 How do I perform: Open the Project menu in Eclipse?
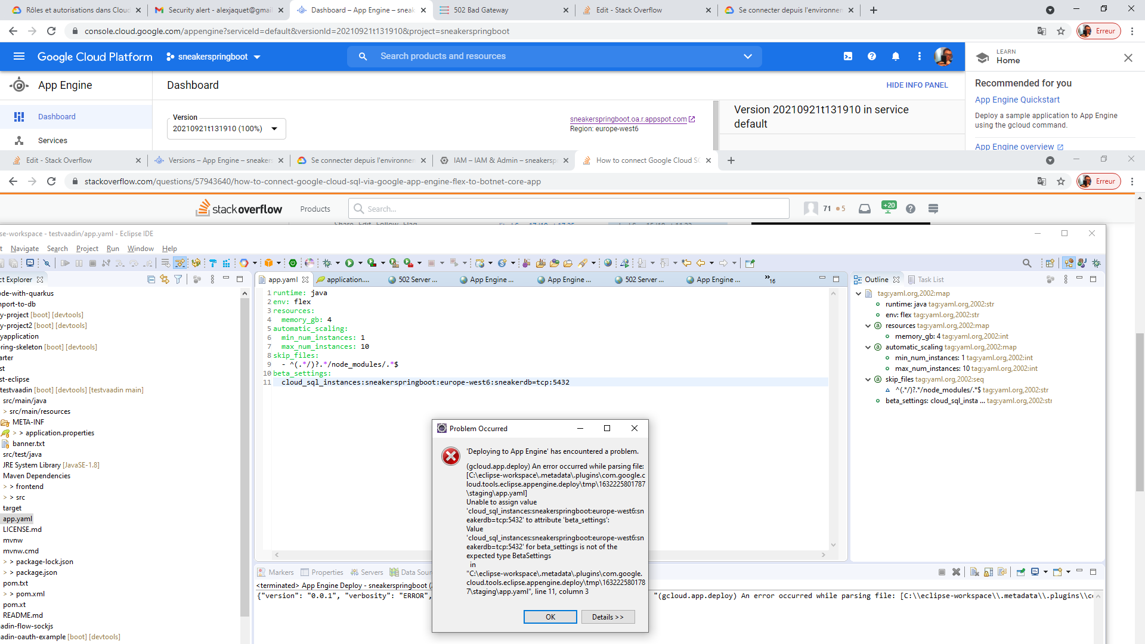click(x=87, y=249)
